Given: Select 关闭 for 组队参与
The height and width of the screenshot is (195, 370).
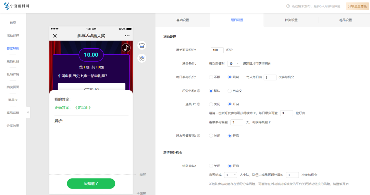Looking at the screenshot, I should pyautogui.click(x=214, y=166).
